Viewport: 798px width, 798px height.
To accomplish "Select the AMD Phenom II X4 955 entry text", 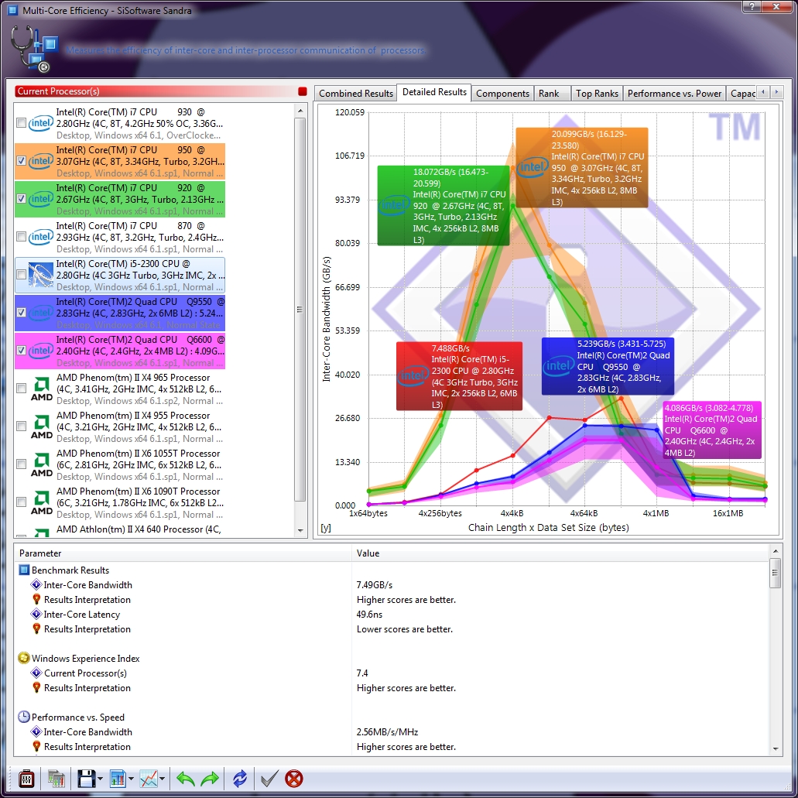I will (139, 427).
